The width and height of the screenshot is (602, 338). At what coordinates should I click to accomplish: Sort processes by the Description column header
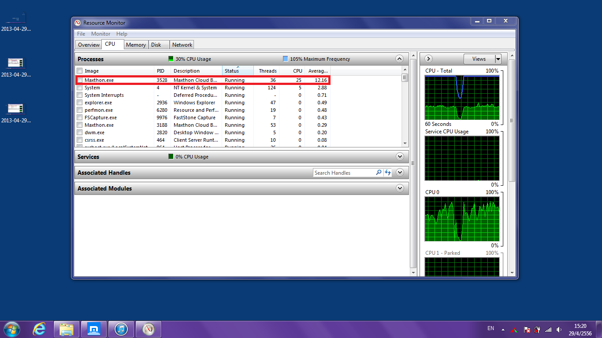tap(197, 71)
